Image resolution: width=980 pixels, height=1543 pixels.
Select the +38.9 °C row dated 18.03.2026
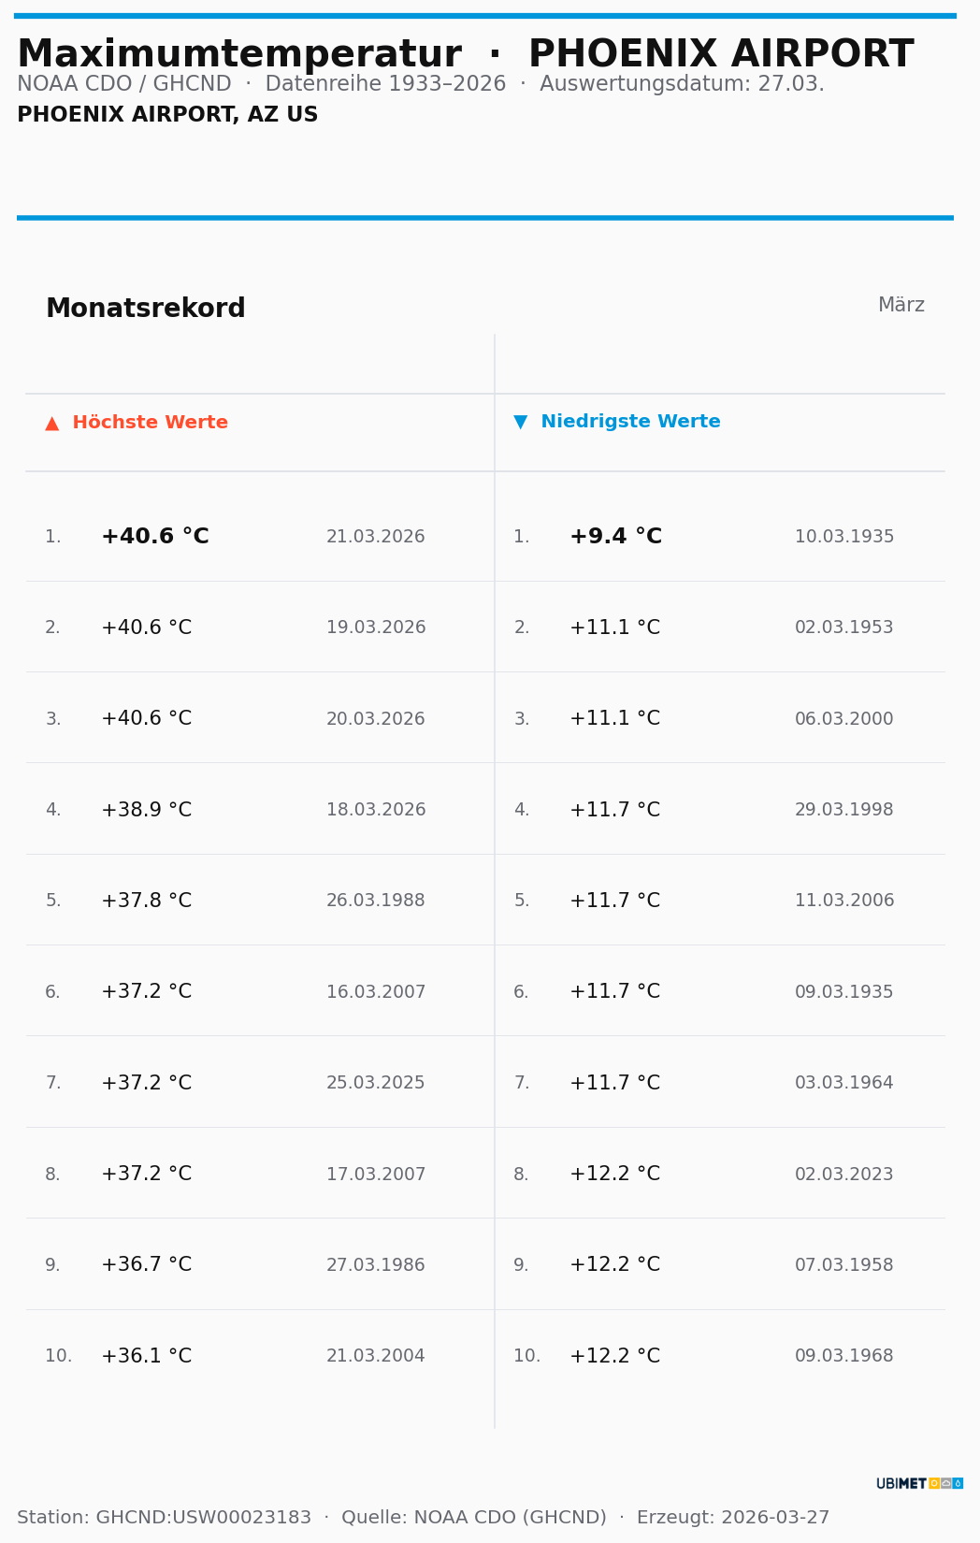tap(146, 810)
